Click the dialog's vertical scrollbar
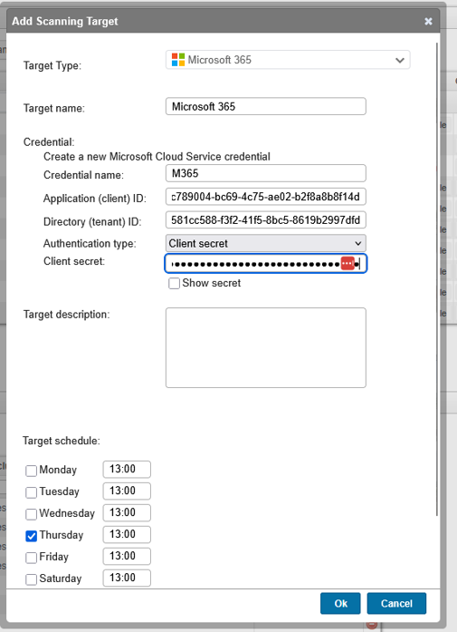Screen dimensions: 457x632 pyautogui.click(x=437, y=279)
